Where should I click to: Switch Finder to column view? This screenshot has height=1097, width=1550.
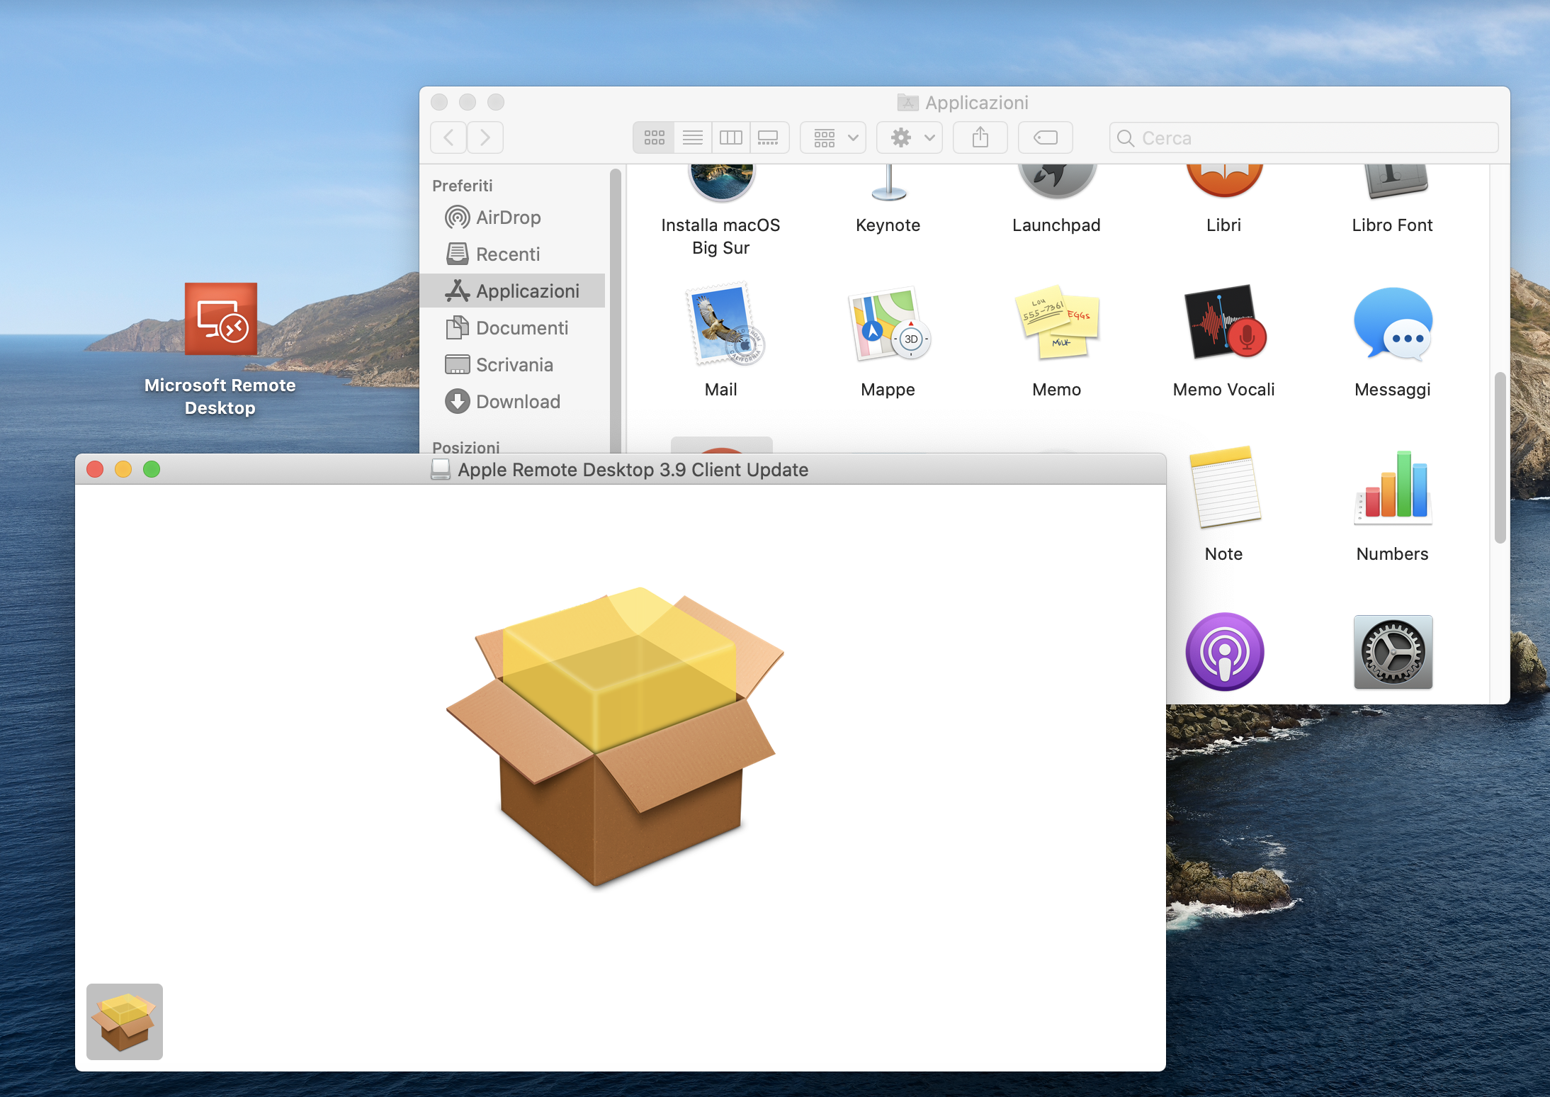point(730,137)
